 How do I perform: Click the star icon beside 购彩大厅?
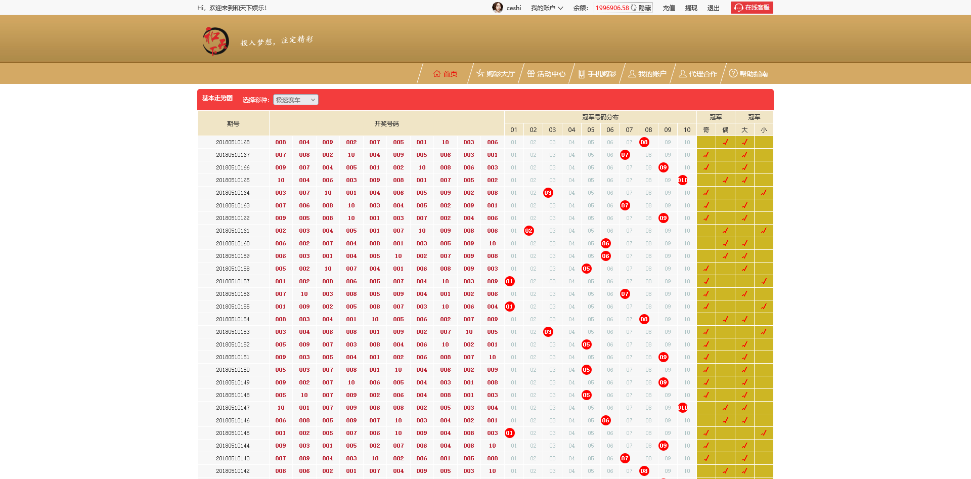[x=480, y=73]
